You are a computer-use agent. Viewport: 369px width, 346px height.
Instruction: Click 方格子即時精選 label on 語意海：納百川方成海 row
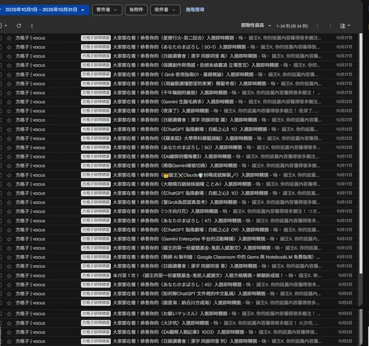tap(96, 303)
